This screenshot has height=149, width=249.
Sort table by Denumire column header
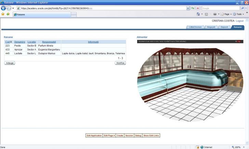pos(20,42)
